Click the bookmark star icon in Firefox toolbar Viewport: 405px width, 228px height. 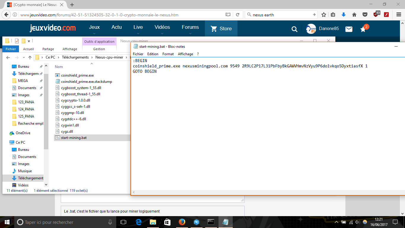pyautogui.click(x=324, y=15)
